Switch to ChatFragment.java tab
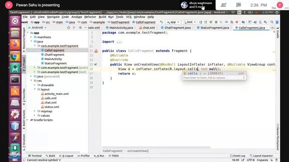 coord(177,28)
